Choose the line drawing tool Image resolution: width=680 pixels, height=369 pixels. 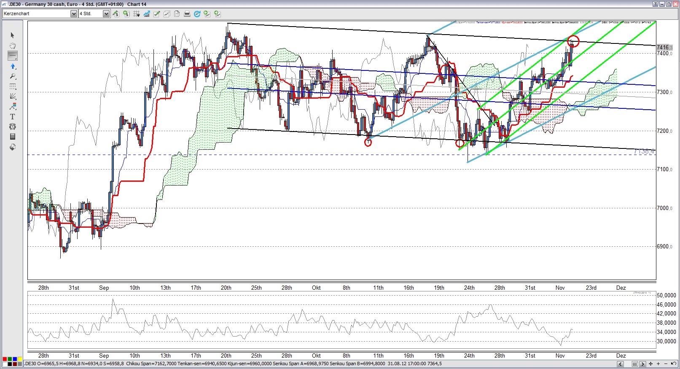(12, 56)
